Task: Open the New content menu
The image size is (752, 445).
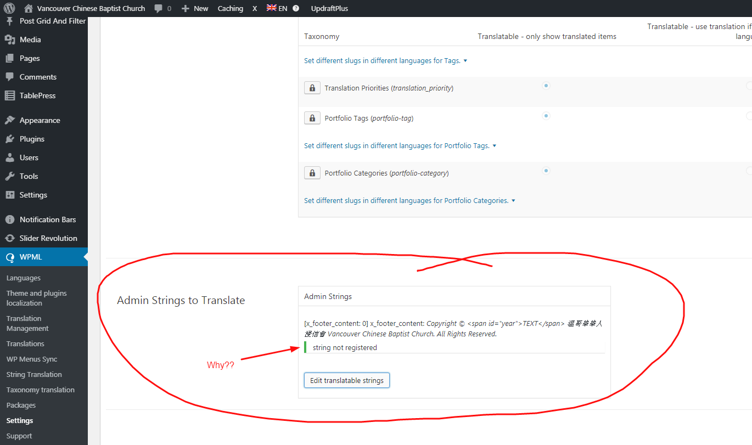Action: [x=195, y=8]
